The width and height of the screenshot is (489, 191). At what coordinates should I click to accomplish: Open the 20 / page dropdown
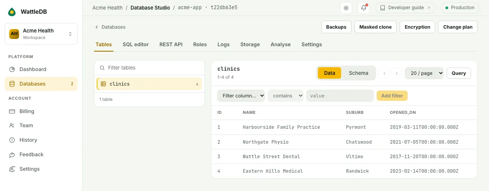click(x=424, y=73)
